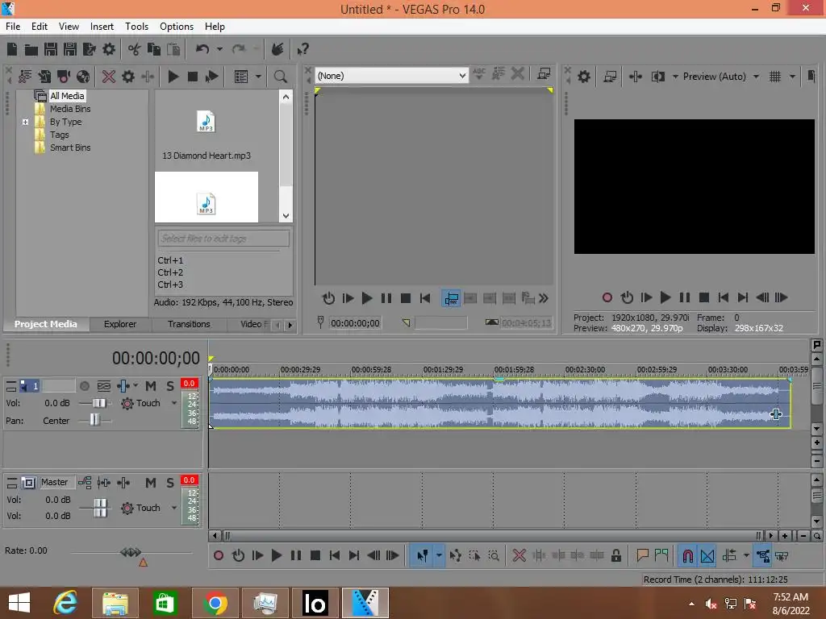Toggle Enable Snapping magnet icon
Viewport: 826px width, 619px height.
point(687,555)
